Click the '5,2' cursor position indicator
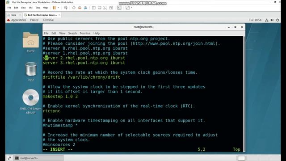This screenshot has width=286, height=161. (202, 149)
